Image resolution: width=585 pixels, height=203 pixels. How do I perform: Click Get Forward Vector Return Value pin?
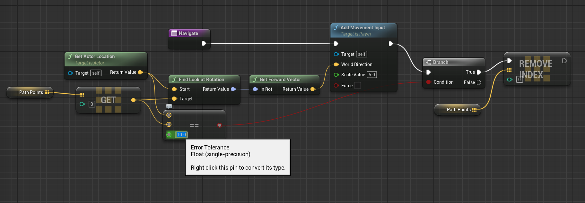coord(313,89)
